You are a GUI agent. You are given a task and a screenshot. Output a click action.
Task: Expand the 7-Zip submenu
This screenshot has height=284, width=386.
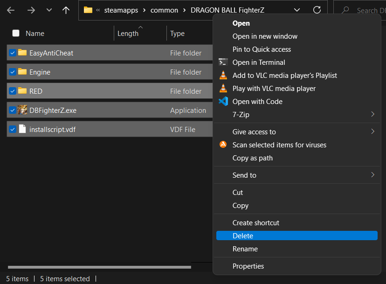pyautogui.click(x=372, y=114)
